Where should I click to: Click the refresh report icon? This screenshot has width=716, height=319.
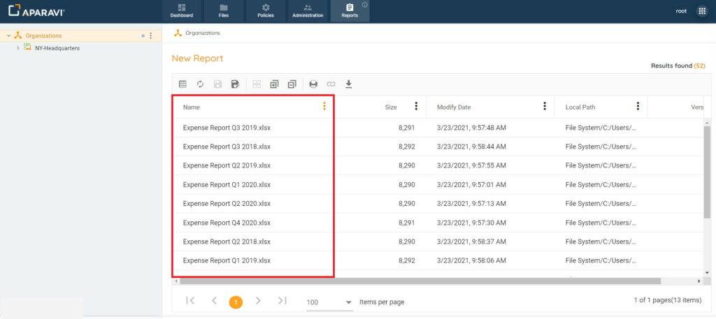pos(200,84)
